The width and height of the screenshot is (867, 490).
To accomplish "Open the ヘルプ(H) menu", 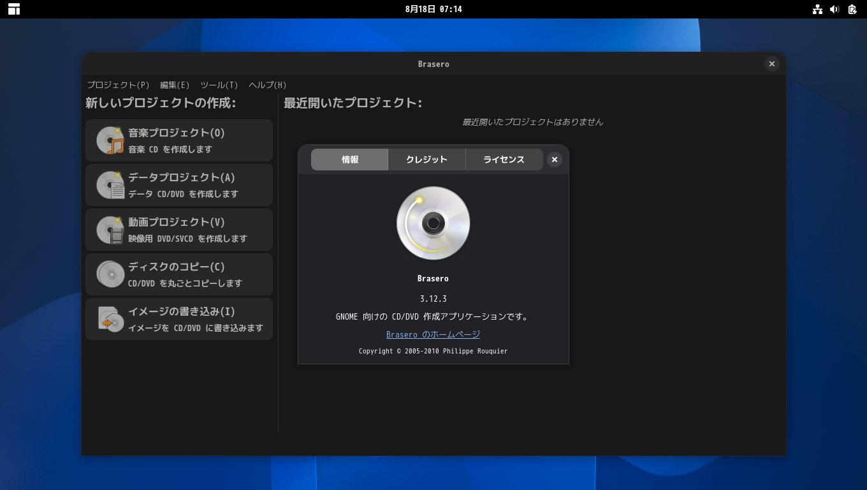I will coord(268,85).
